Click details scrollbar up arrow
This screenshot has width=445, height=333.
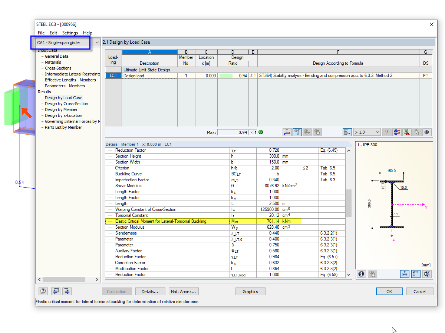(348, 151)
